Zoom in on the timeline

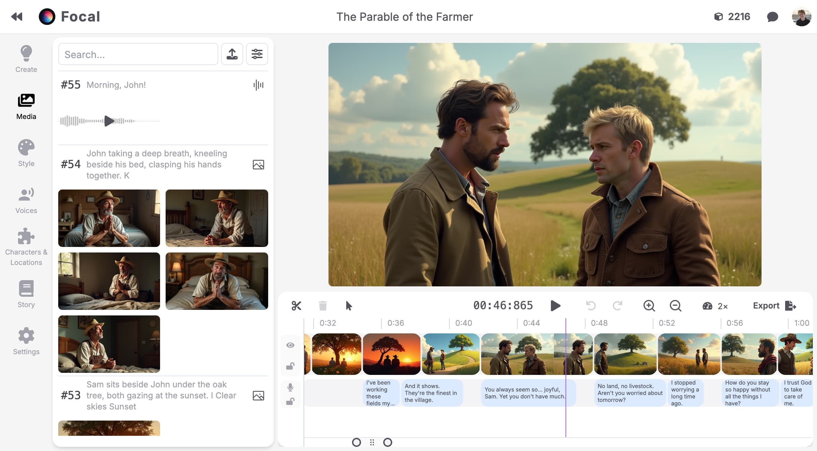coord(649,306)
